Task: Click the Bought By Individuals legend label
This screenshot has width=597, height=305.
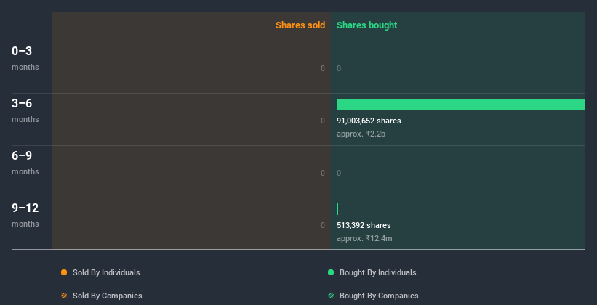Action: [x=377, y=272]
